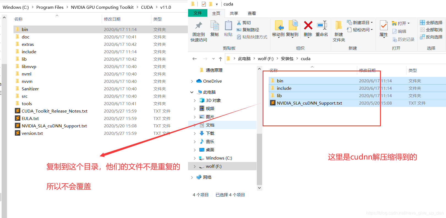Click the Music (音乐) note icon
The height and width of the screenshot is (218, 446).
202,141
